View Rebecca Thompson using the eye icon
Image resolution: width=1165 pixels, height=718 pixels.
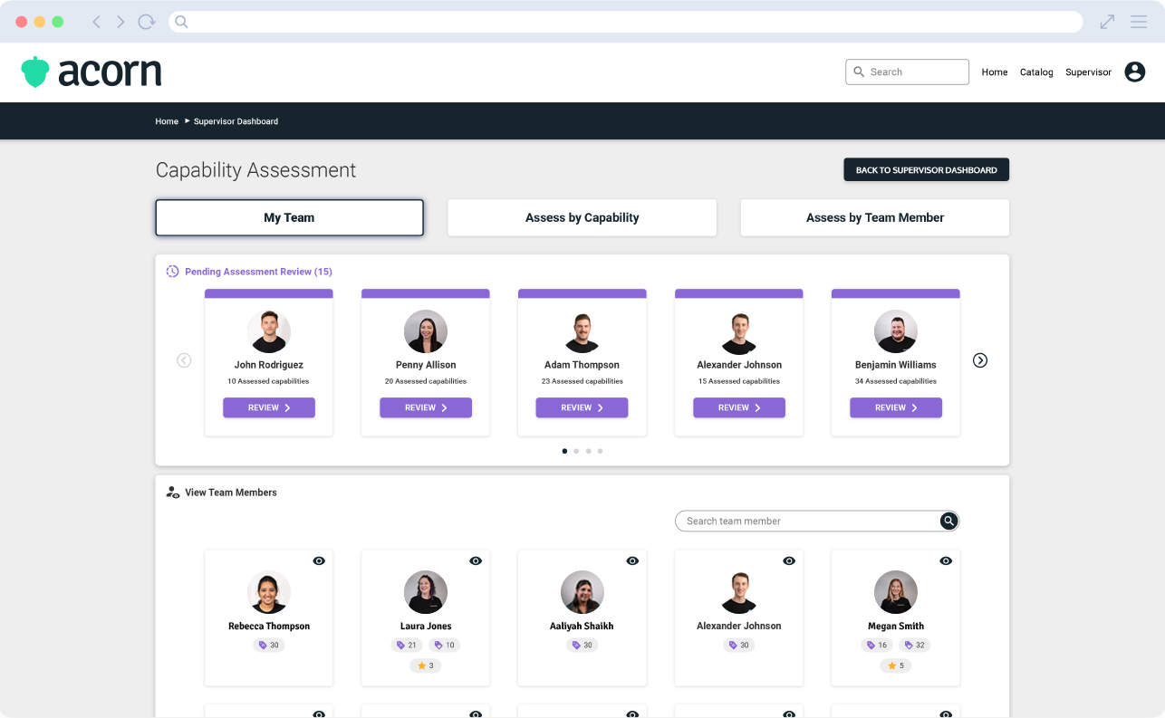click(319, 560)
